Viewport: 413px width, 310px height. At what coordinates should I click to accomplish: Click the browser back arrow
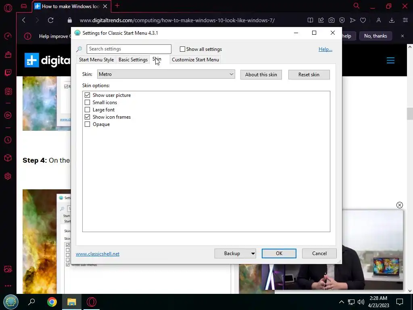click(x=24, y=20)
